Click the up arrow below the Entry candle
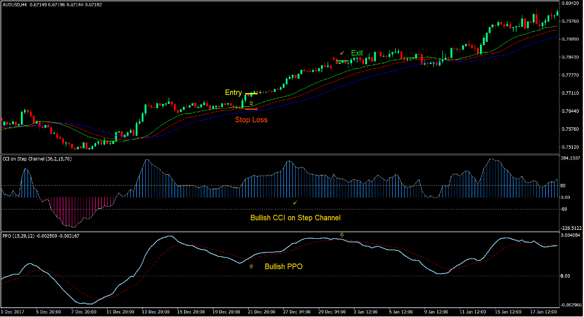584x317 pixels. click(251, 103)
